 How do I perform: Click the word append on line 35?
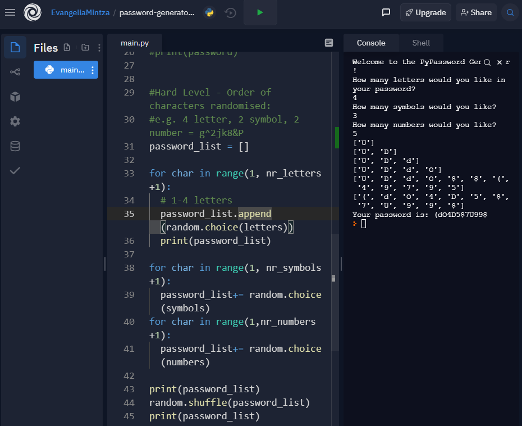tap(255, 214)
